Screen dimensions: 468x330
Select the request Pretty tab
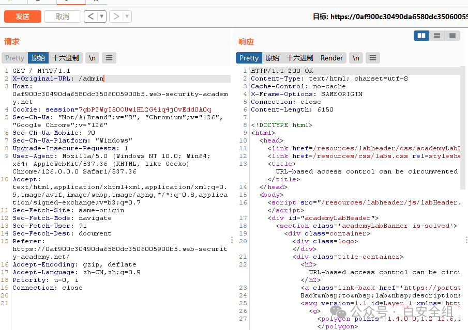(14, 58)
